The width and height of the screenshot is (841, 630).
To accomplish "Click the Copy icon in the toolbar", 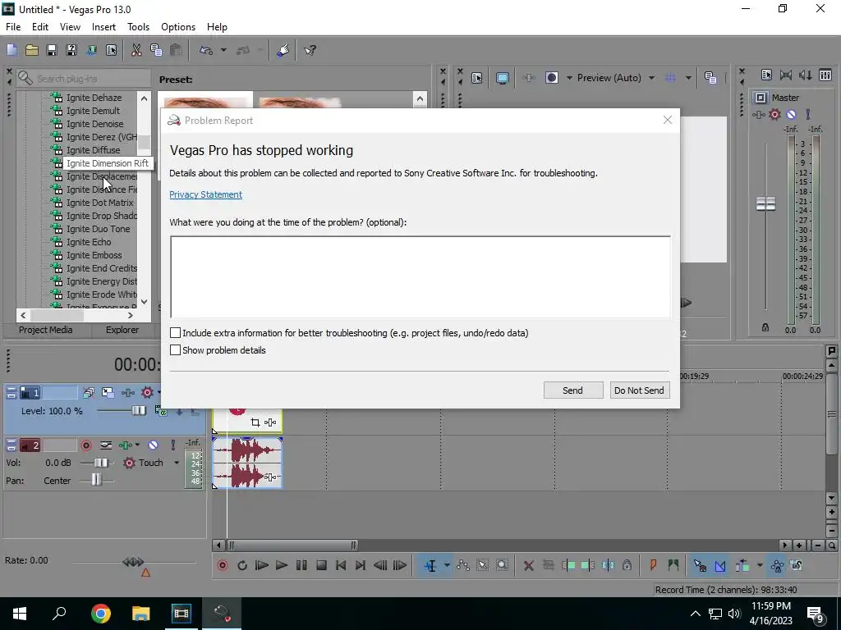I will click(156, 50).
